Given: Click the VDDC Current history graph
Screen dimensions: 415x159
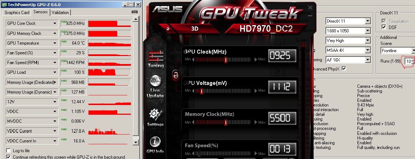Looking at the screenshot, I should coord(110,131).
